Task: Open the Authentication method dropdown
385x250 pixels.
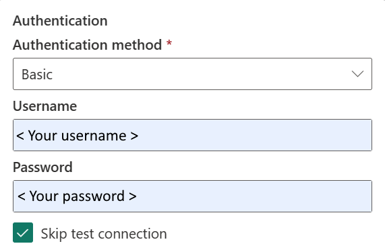Action: tap(193, 74)
